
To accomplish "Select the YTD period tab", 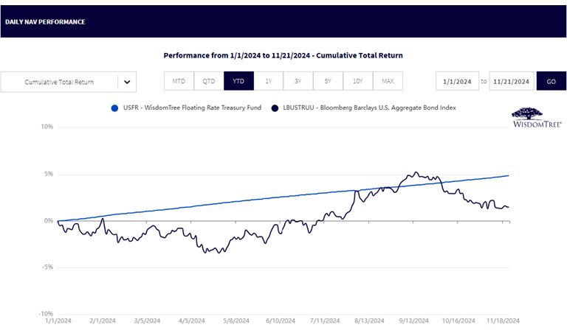I will click(238, 81).
